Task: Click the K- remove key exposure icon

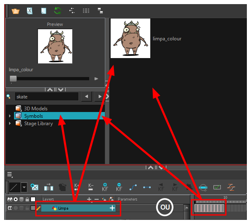Action: click(90, 187)
